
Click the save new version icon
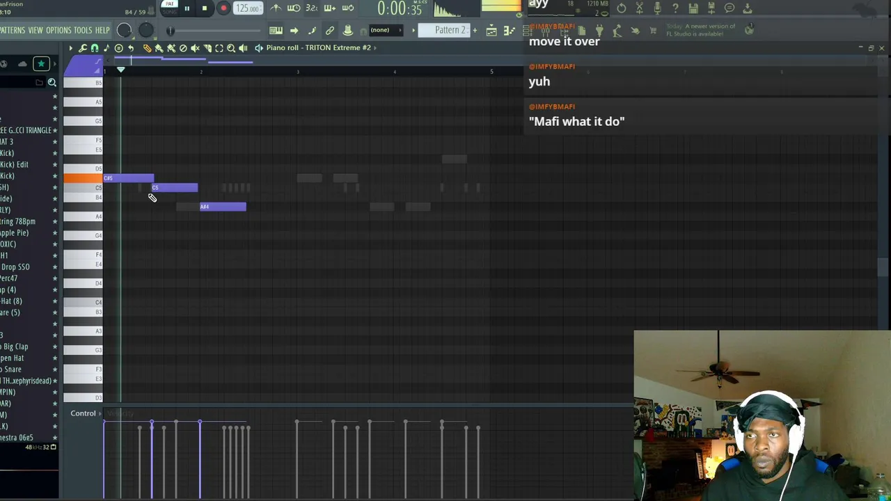[x=711, y=8]
